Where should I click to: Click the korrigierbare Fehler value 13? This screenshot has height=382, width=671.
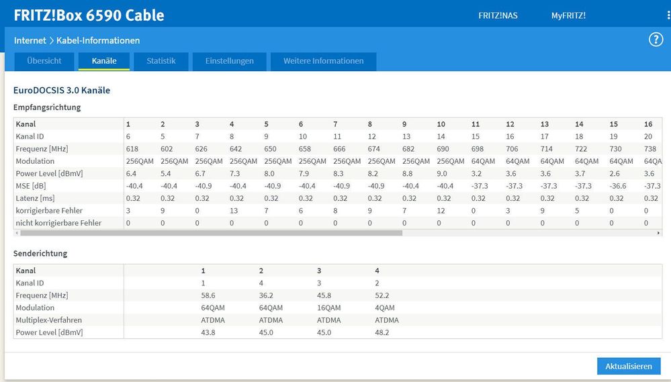coord(234,210)
